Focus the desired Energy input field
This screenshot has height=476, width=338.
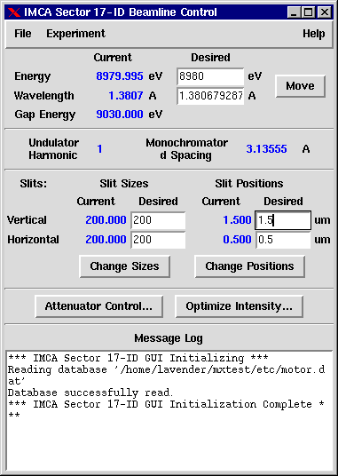(210, 76)
